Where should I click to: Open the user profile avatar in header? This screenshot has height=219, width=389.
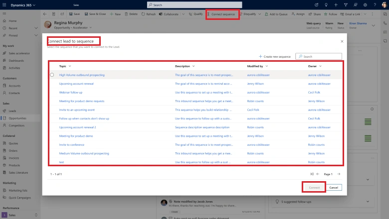pos(385,5)
